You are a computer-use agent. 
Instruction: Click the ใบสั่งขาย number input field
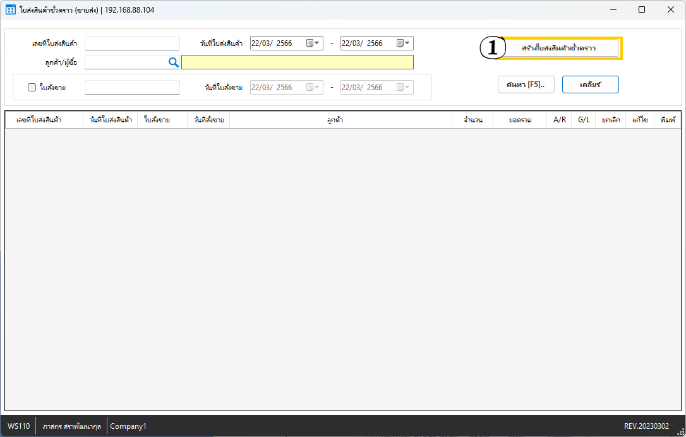pos(132,88)
